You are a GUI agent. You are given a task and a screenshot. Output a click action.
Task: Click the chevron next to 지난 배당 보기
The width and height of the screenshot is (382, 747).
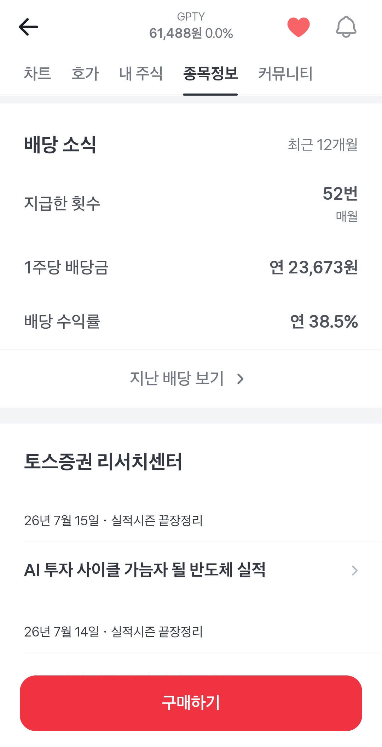[x=241, y=379]
